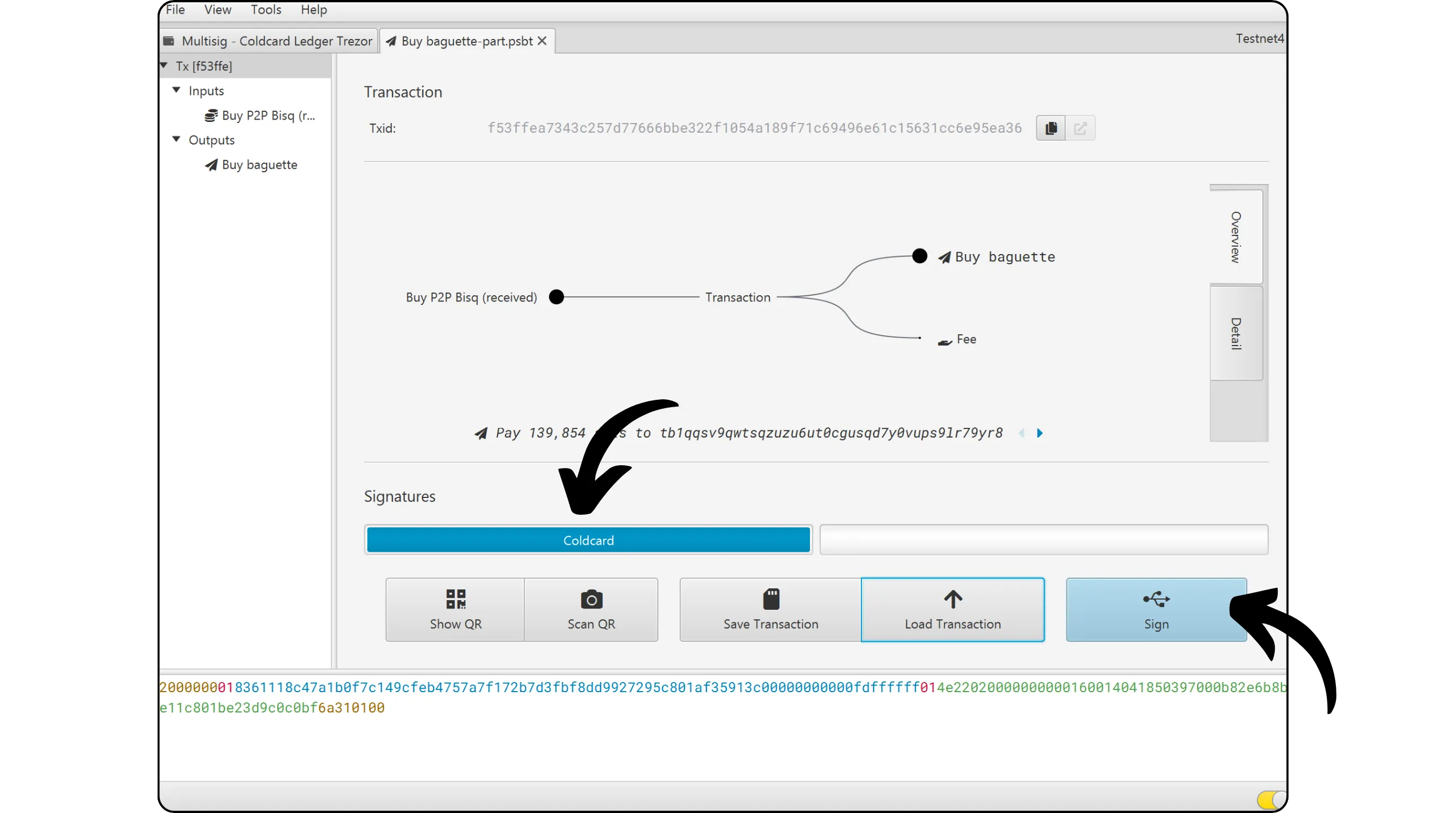Click the Save Transaction button
Image resolution: width=1446 pixels, height=813 pixels.
[x=770, y=610]
